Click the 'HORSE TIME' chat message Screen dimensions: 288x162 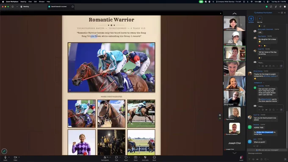click(259, 127)
